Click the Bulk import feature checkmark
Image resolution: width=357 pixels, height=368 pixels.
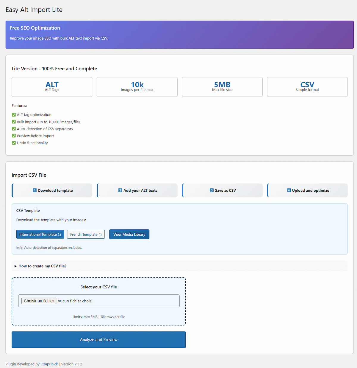tap(14, 122)
